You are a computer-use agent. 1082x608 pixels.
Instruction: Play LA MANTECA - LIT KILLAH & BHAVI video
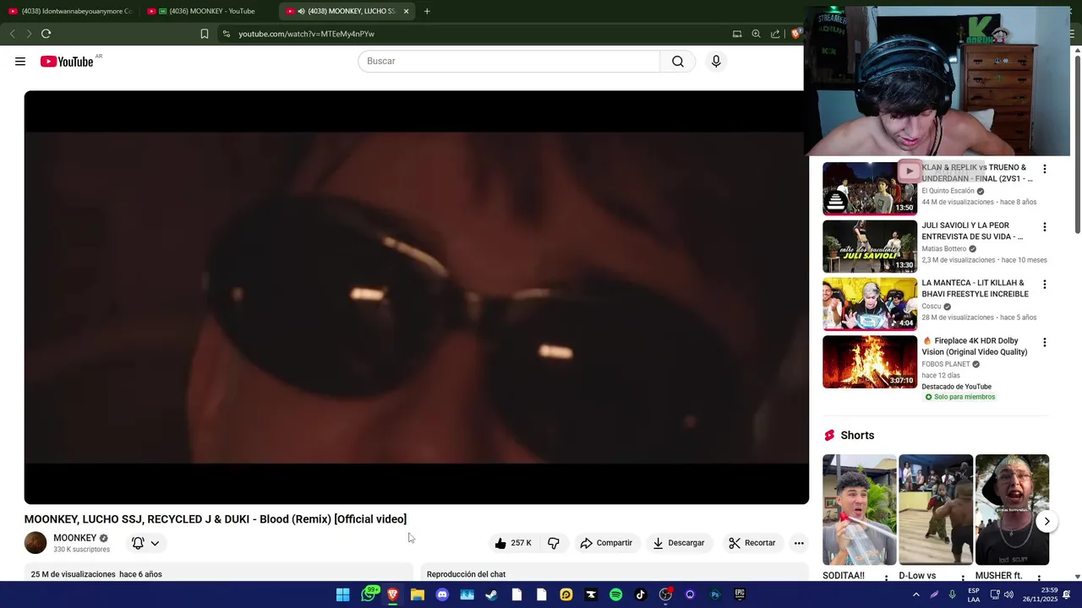869,303
